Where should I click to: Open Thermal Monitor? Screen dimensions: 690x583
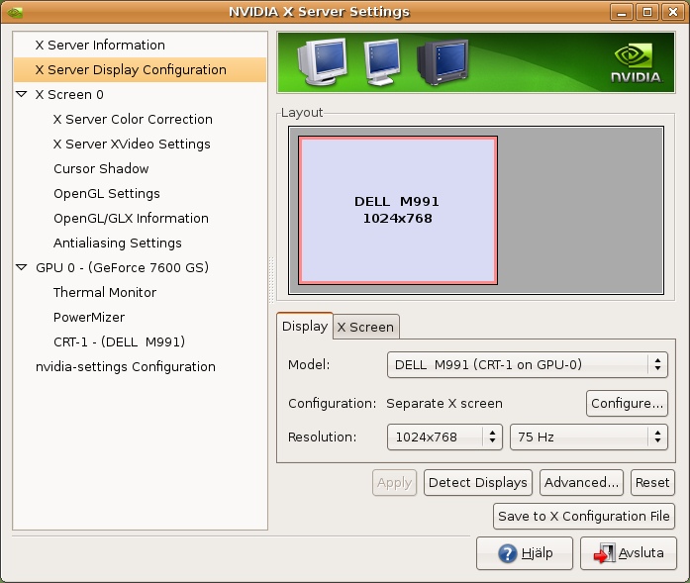click(x=140, y=292)
